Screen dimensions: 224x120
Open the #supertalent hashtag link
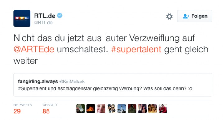[136, 50]
